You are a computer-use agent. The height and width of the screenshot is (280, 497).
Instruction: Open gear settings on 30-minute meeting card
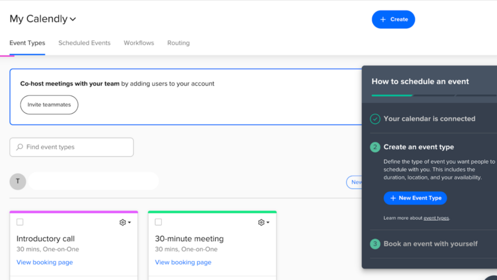(261, 222)
